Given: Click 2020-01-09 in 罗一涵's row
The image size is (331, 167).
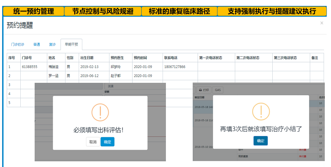Looking at the screenshot, I should click(x=143, y=76).
